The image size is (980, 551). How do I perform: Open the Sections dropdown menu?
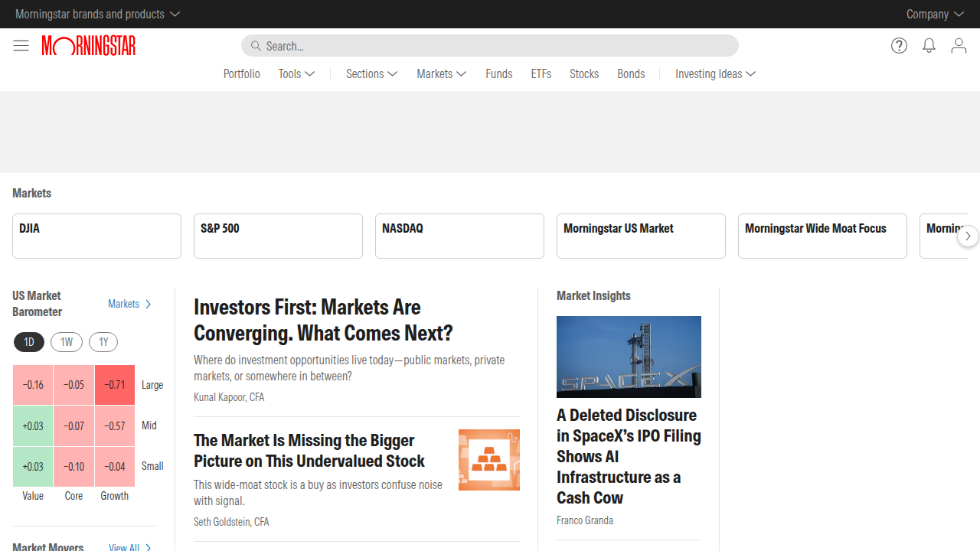[x=371, y=73]
